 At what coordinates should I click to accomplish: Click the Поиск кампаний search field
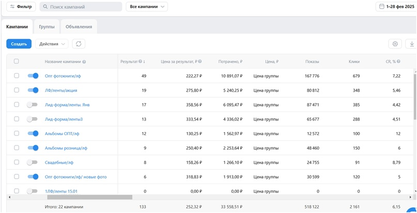pyautogui.click(x=80, y=7)
